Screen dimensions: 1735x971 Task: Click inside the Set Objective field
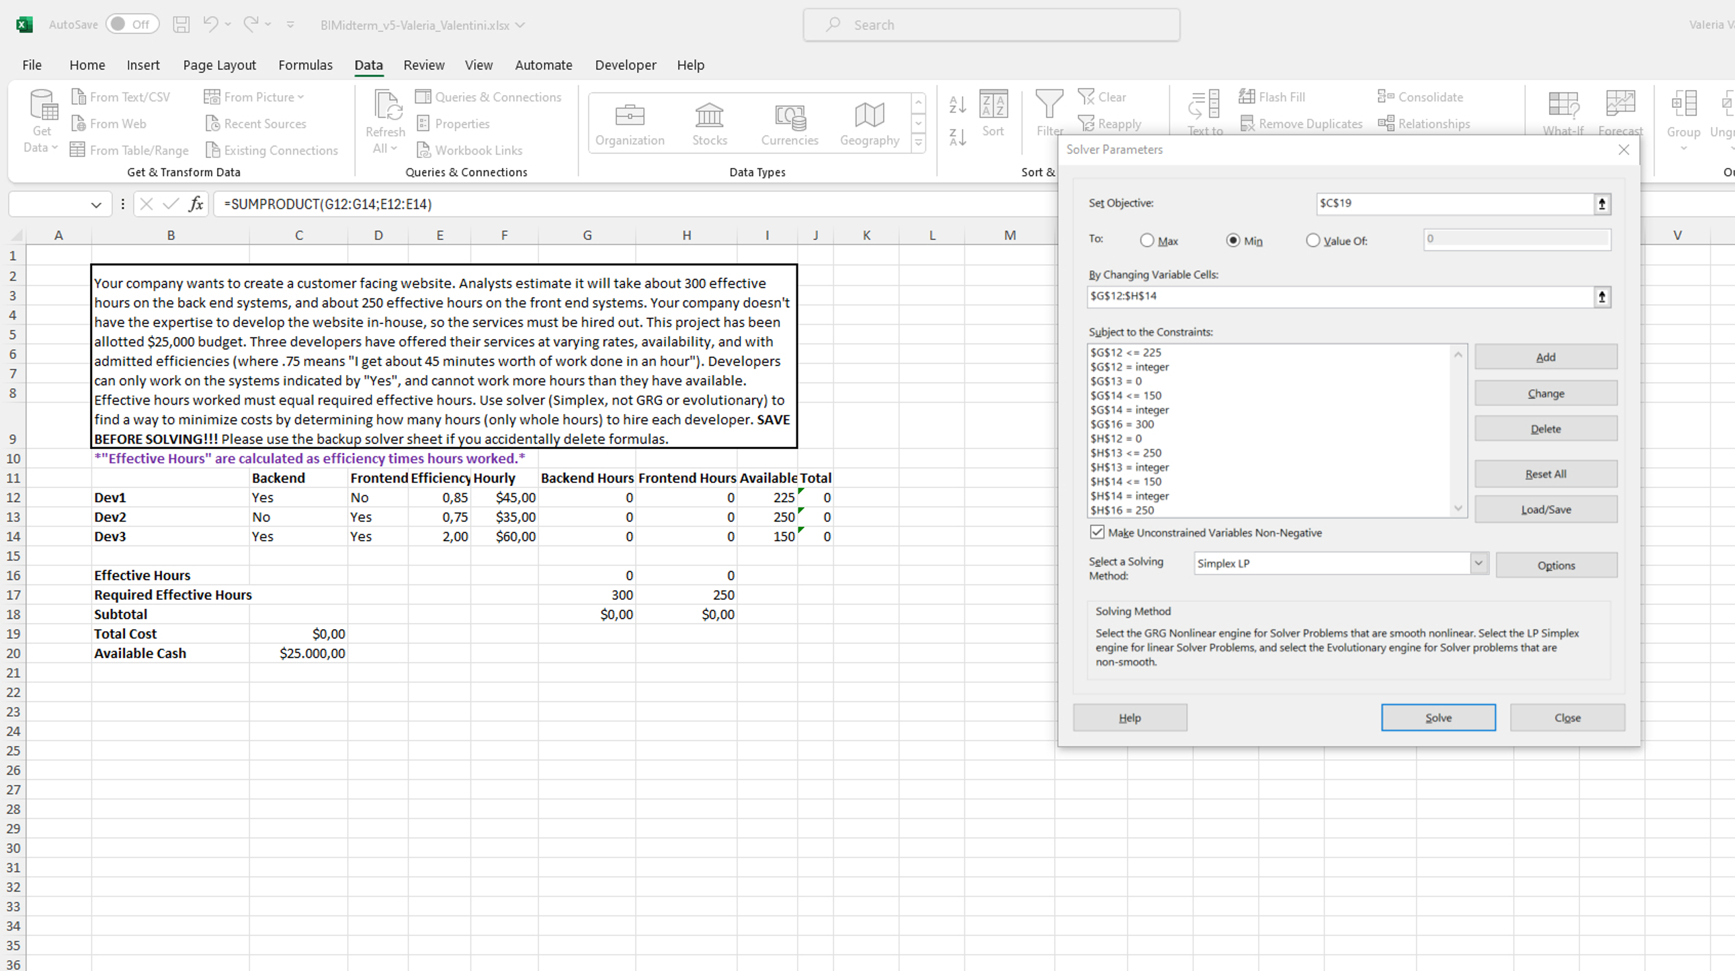1448,203
